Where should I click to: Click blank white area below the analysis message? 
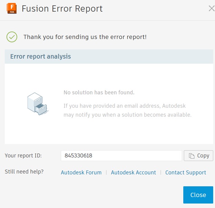point(109,133)
